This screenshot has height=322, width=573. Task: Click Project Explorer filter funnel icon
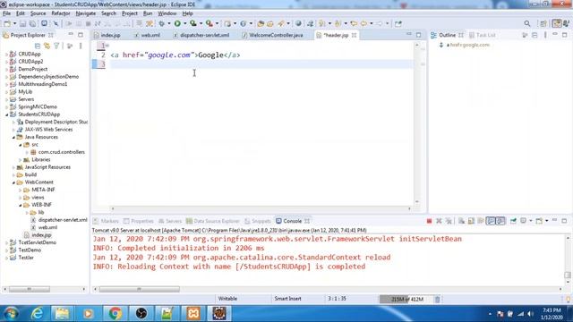click(56, 46)
